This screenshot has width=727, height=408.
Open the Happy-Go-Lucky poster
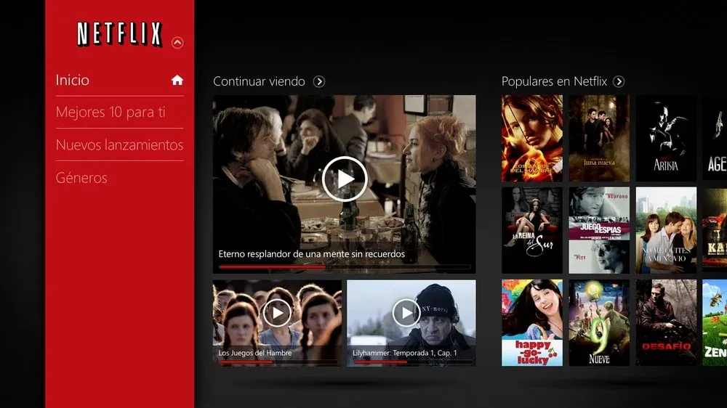click(531, 322)
